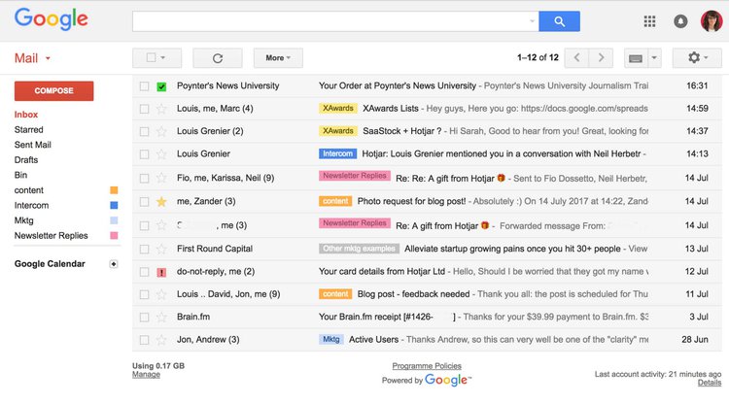Screen dimensions: 729x404
Task: Star the Re: A gift from Hotjar forwarded row
Action: pyautogui.click(x=161, y=225)
